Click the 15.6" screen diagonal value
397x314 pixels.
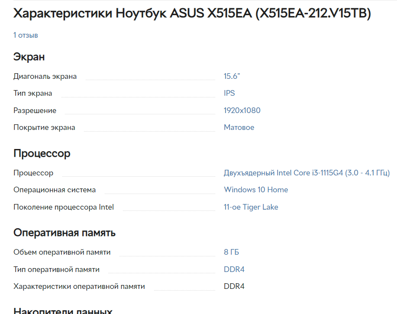232,76
